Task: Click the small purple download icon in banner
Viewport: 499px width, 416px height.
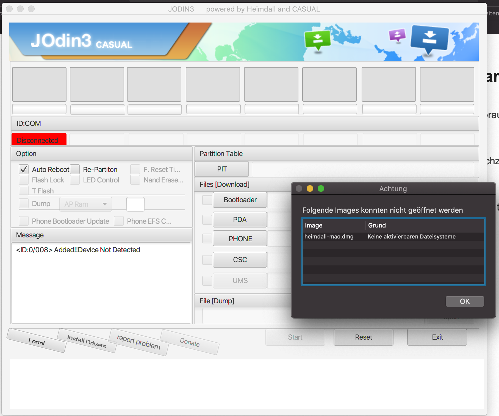Action: click(397, 35)
